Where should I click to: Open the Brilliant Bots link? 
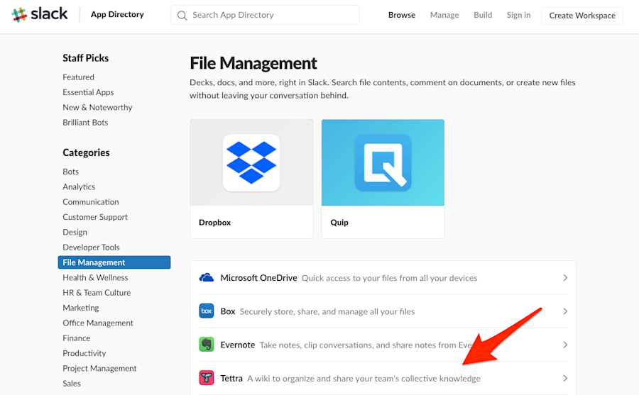(85, 122)
